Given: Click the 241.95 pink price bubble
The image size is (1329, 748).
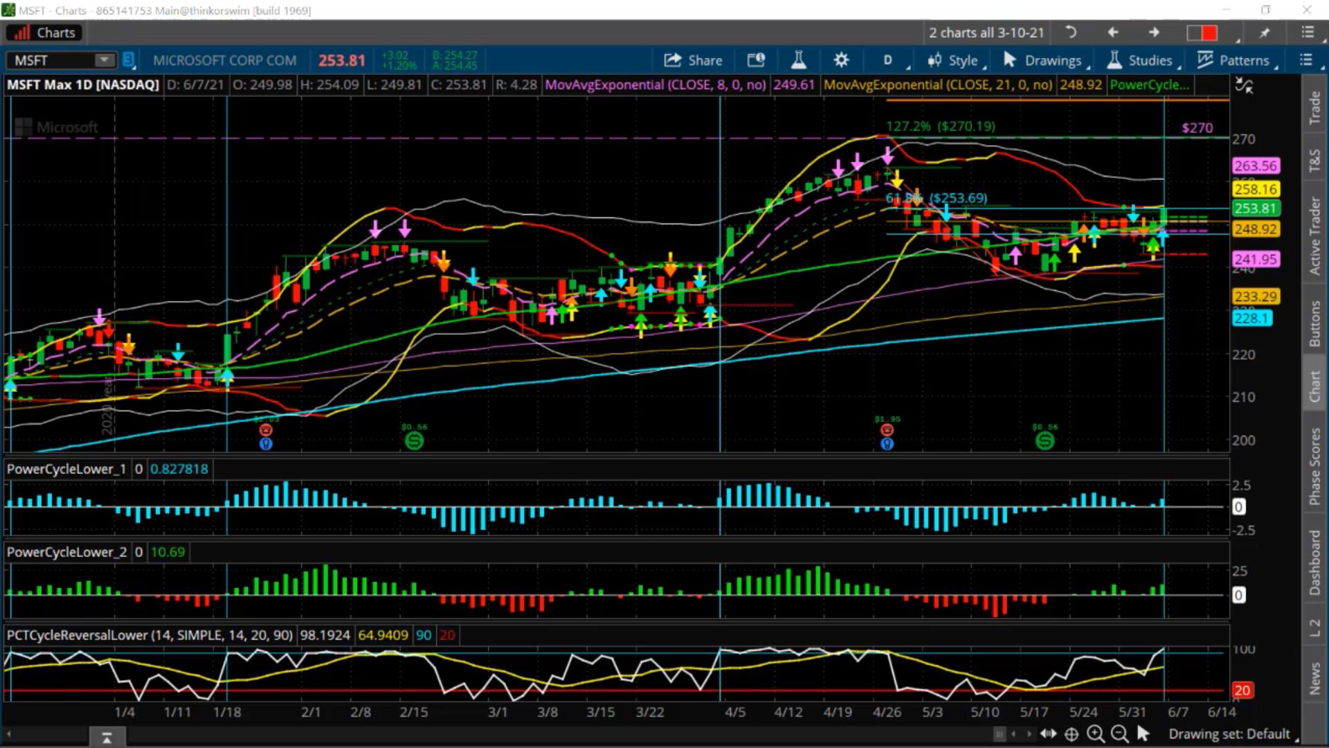Looking at the screenshot, I should point(1256,259).
